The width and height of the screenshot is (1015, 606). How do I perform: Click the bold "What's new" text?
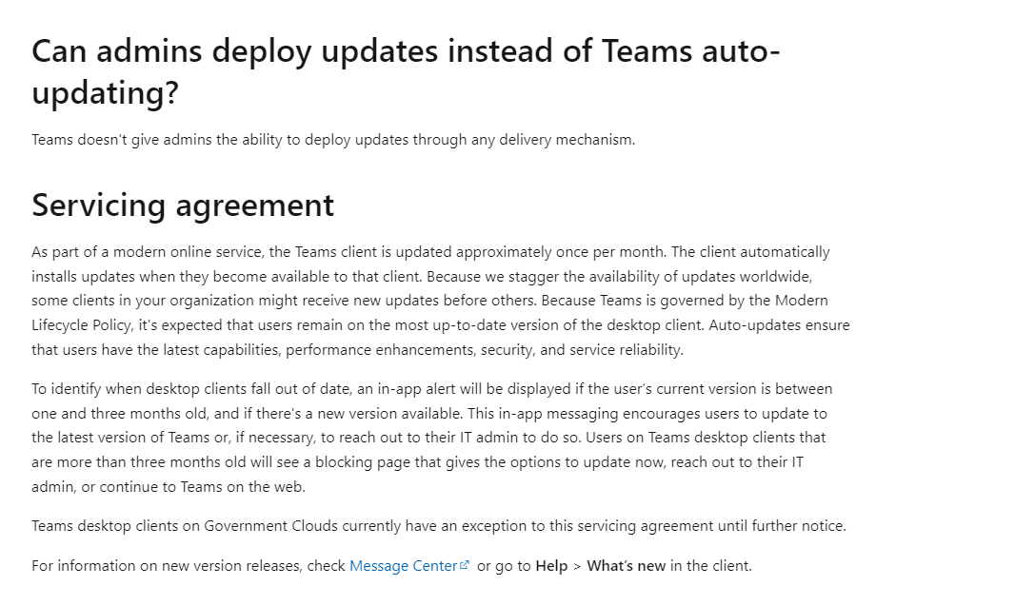click(626, 566)
